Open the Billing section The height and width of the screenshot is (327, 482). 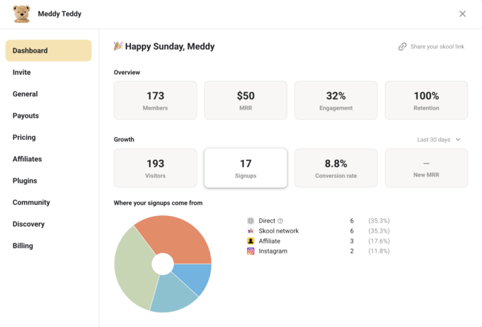[23, 245]
